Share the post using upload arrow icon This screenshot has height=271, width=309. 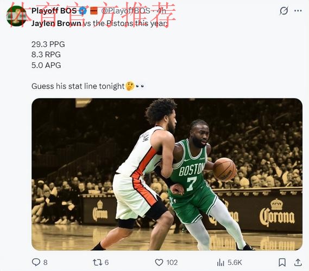click(298, 262)
